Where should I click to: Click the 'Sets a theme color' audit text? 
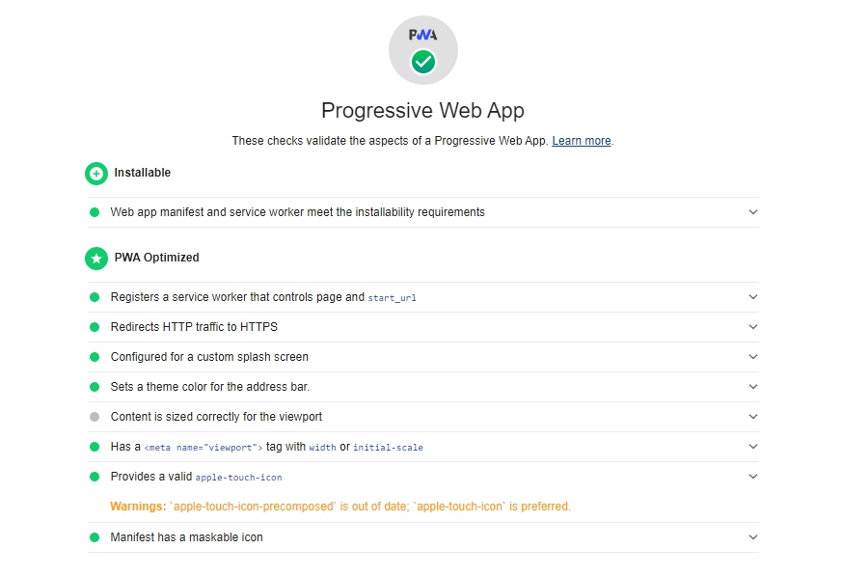click(x=209, y=387)
